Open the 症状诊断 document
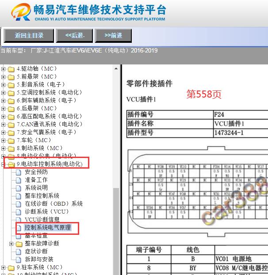The image size is (268, 275). 36,251
